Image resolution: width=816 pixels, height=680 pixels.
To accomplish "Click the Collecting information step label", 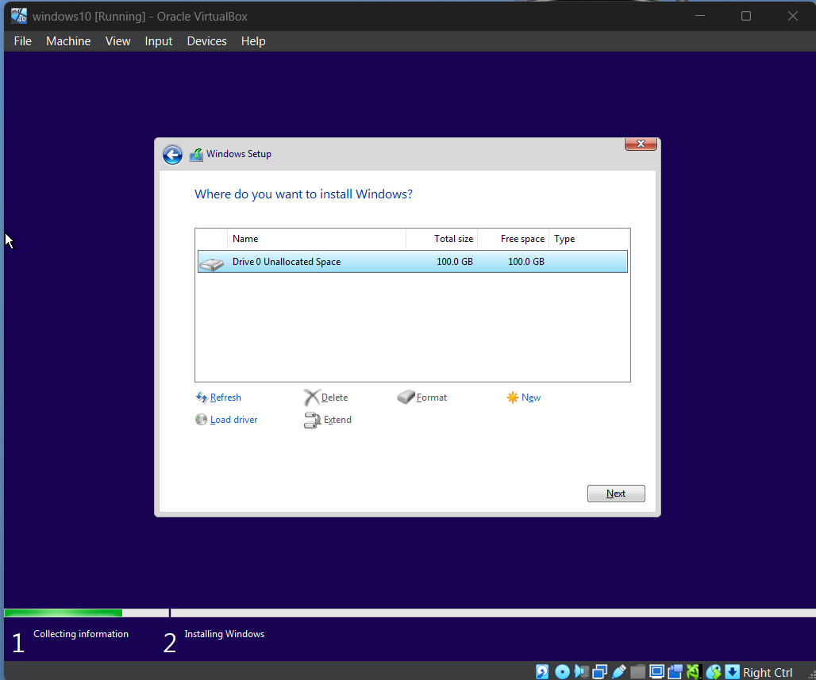I will point(81,634).
